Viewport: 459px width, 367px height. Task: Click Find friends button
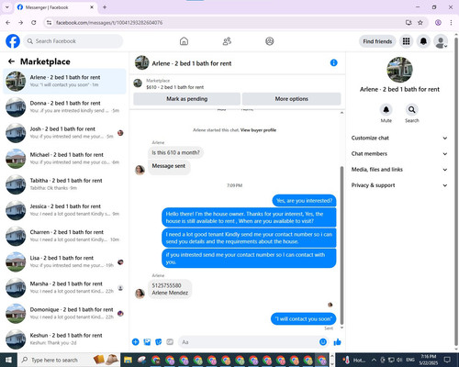[x=377, y=41]
